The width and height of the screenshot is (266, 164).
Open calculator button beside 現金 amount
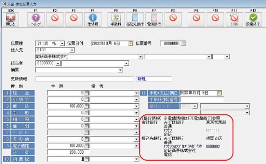[86, 93]
